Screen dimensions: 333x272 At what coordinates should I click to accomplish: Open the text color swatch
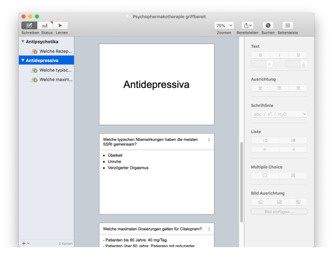coord(262,64)
